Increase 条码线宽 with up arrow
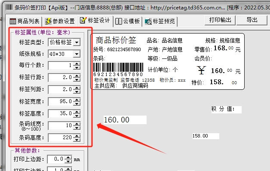Image resolution: width=270 pixels, height=171 pixels. coord(77,124)
